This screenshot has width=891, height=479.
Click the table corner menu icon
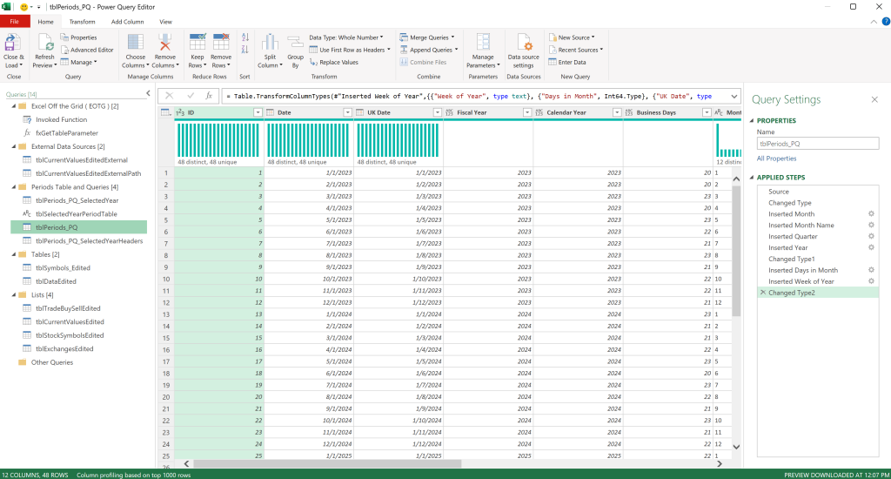click(165, 112)
